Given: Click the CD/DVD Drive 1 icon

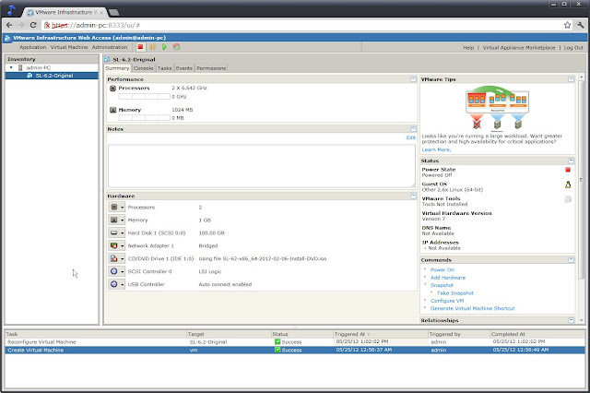Looking at the screenshot, I should click(114, 258).
